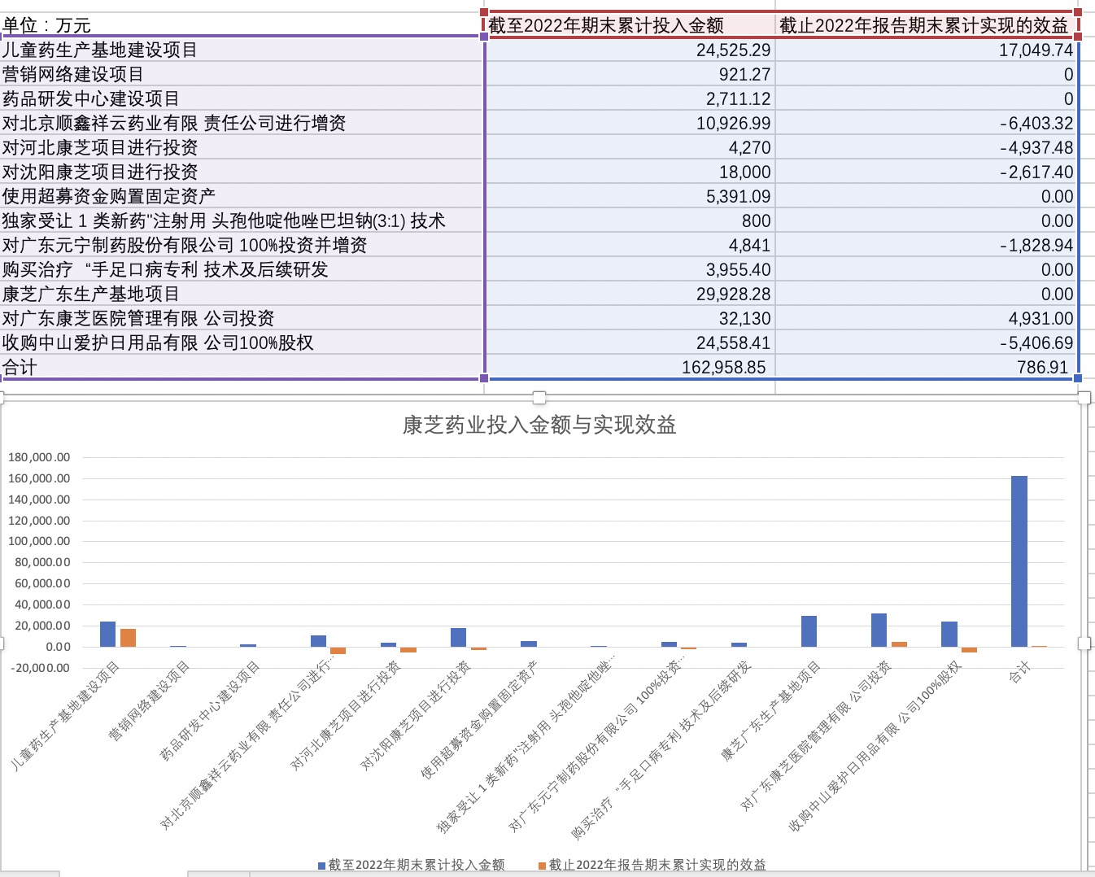
Task: Click table cell 使用超募资金购置固定资产
Action: (242, 196)
